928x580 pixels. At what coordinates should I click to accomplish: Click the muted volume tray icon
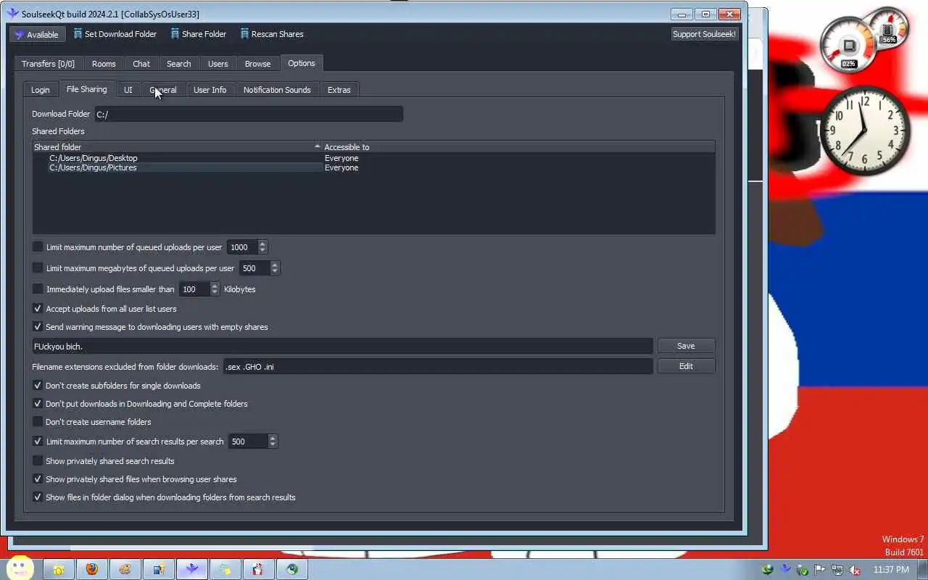click(855, 570)
